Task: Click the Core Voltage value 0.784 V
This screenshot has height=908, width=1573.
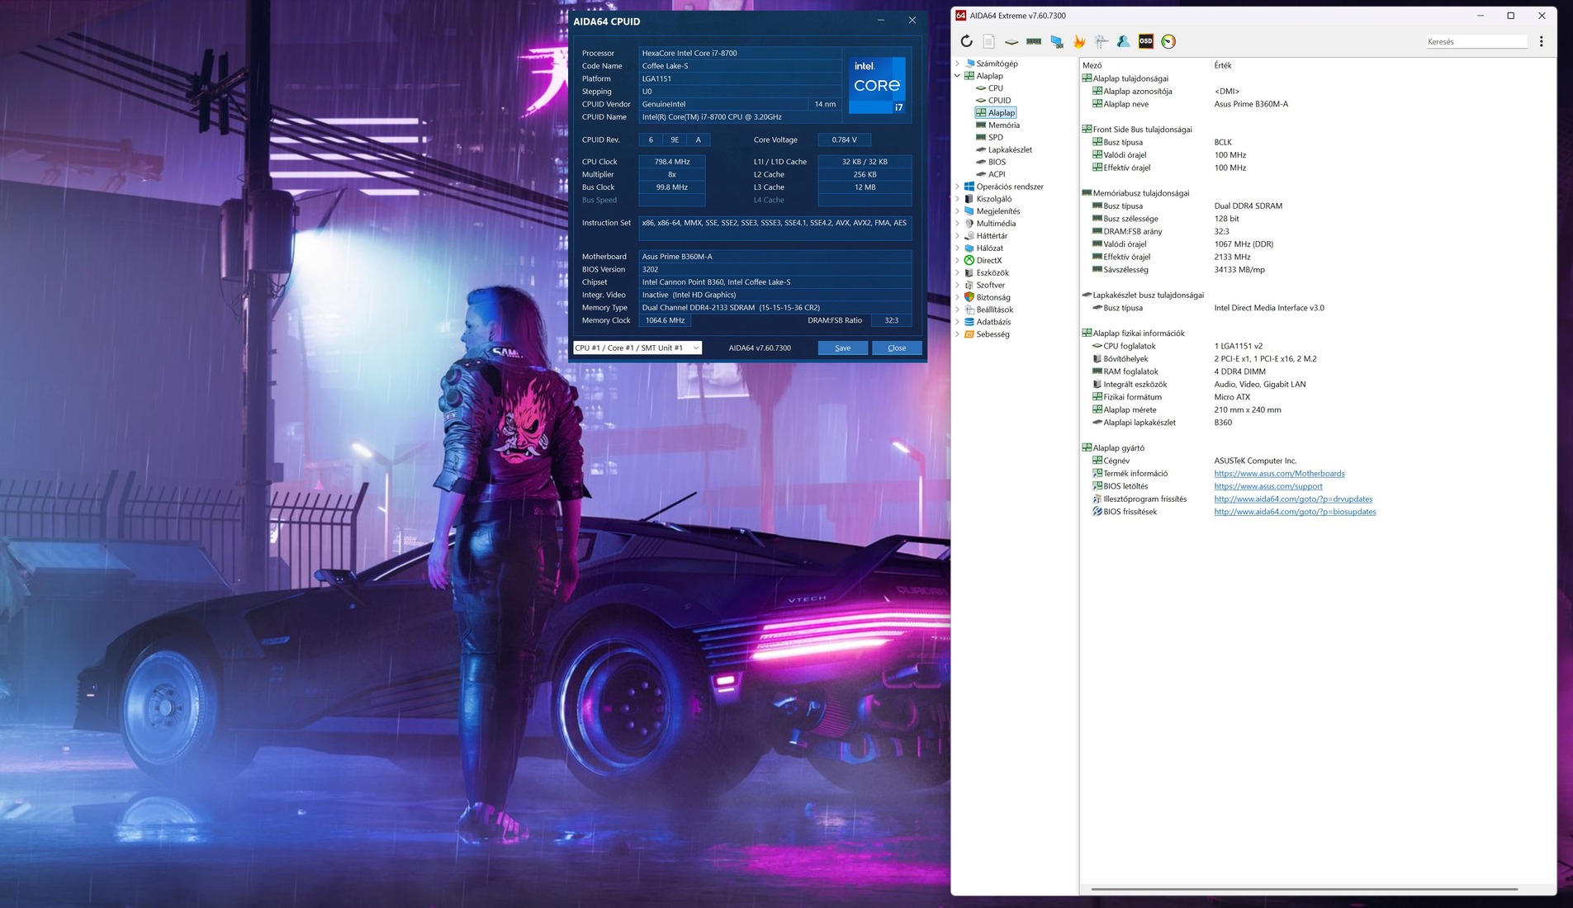Action: pyautogui.click(x=844, y=140)
